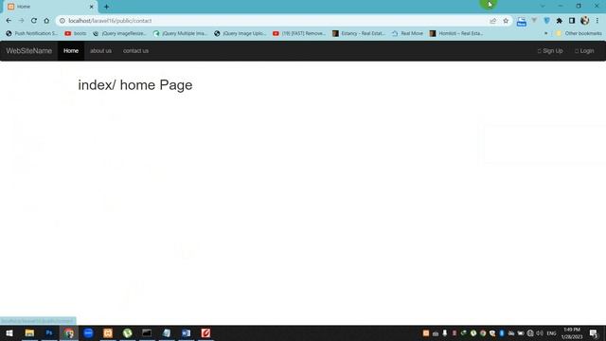Click the 'index/ home Page' heading
Screen dimensions: 606x341
click(x=135, y=85)
